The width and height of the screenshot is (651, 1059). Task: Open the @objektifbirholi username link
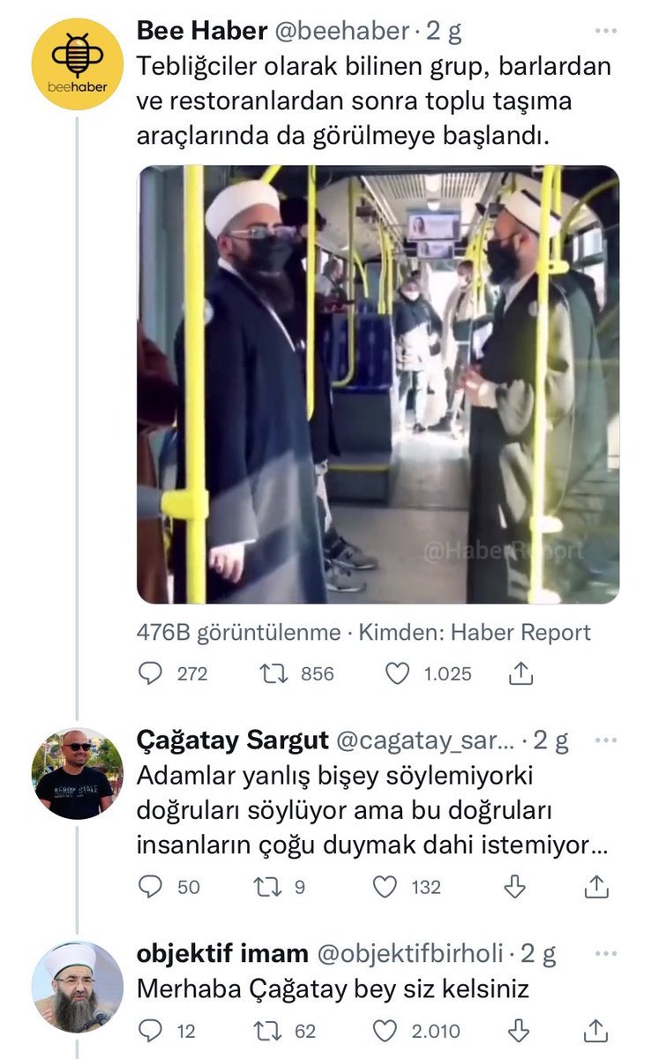[410, 953]
